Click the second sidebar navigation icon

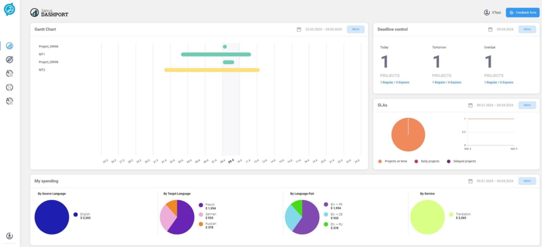point(9,60)
